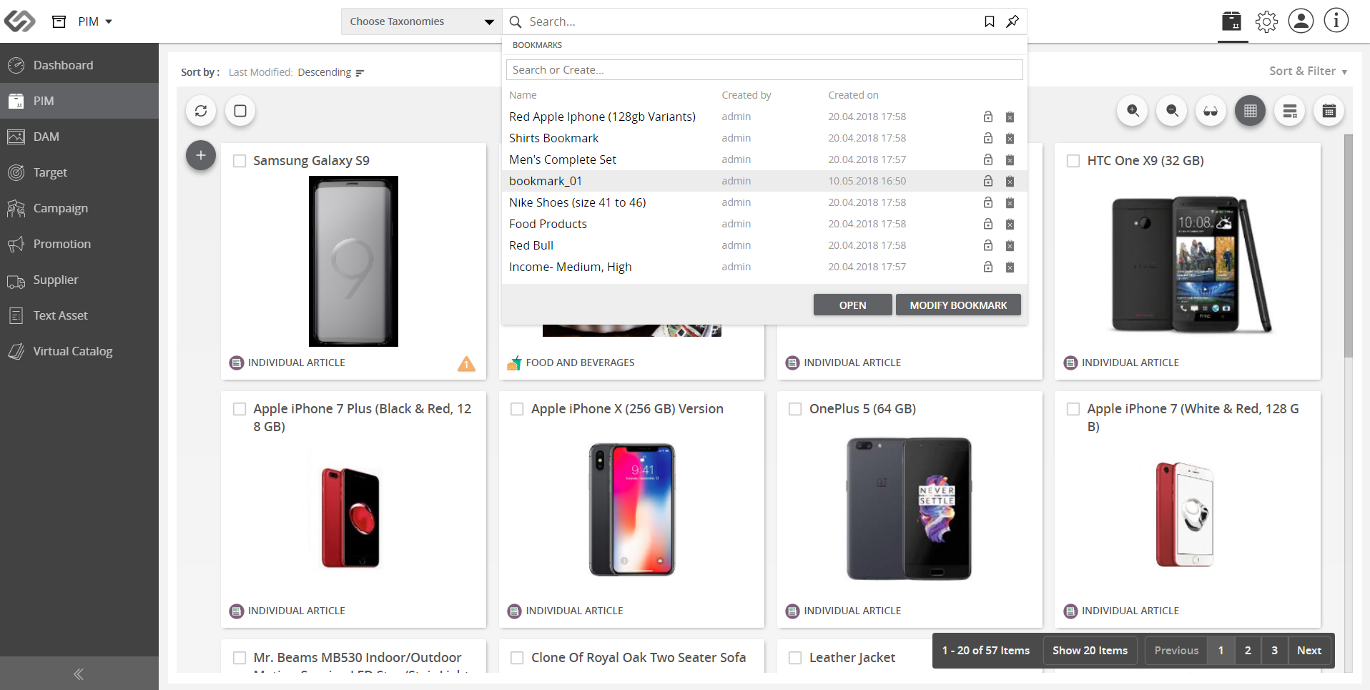Check the Samsung Galaxy S9 checkbox
This screenshot has height=690, width=1370.
240,161
